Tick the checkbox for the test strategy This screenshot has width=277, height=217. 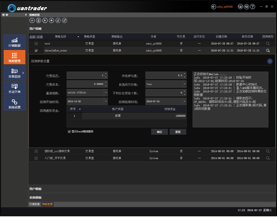click(36, 44)
